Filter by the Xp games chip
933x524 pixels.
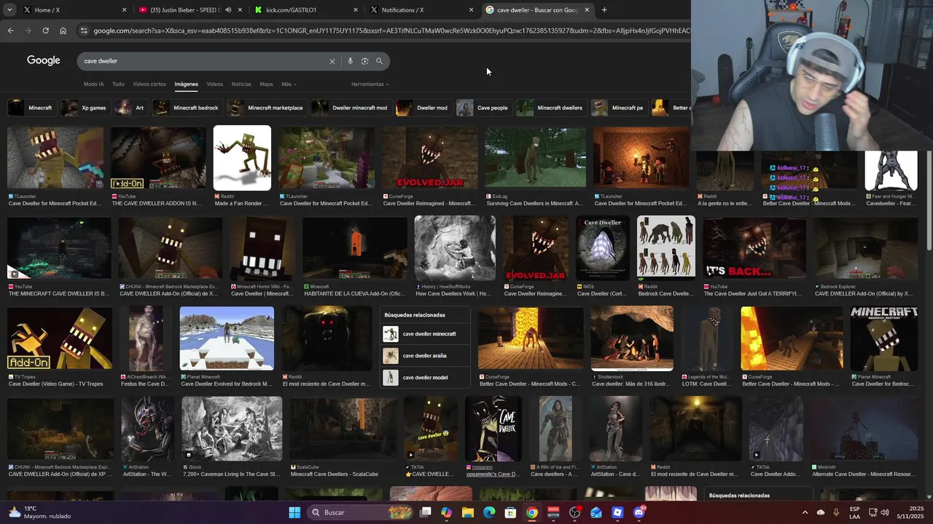coord(85,108)
